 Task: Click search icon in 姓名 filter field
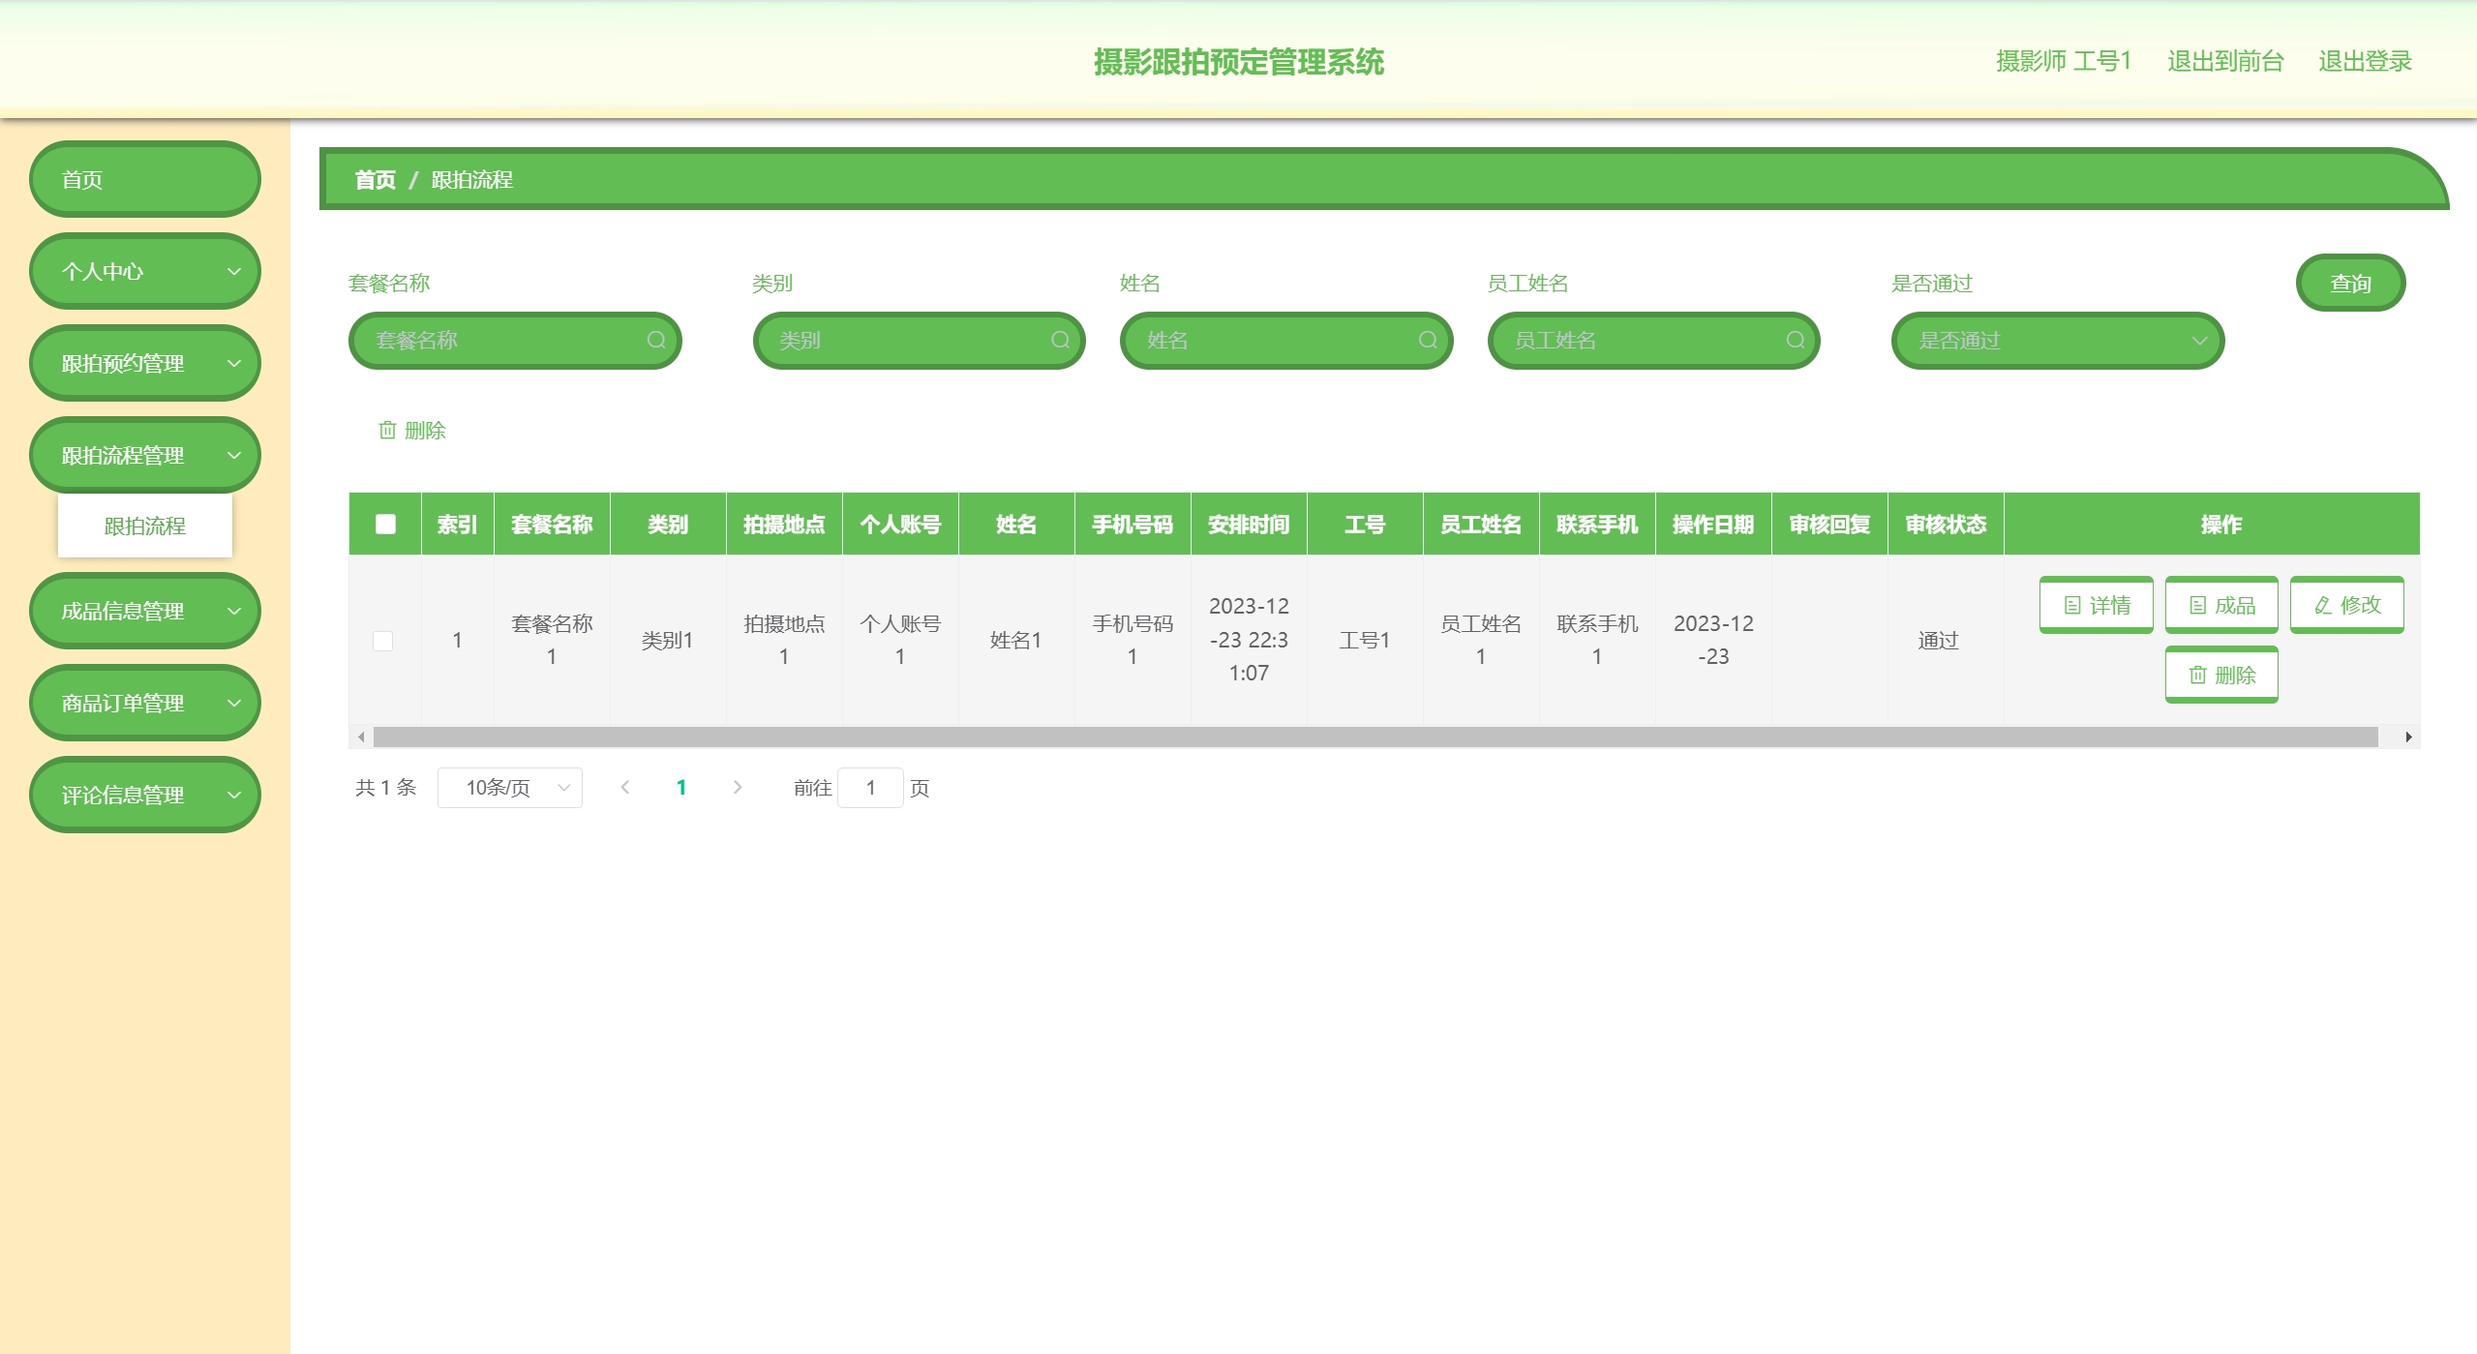point(1427,340)
